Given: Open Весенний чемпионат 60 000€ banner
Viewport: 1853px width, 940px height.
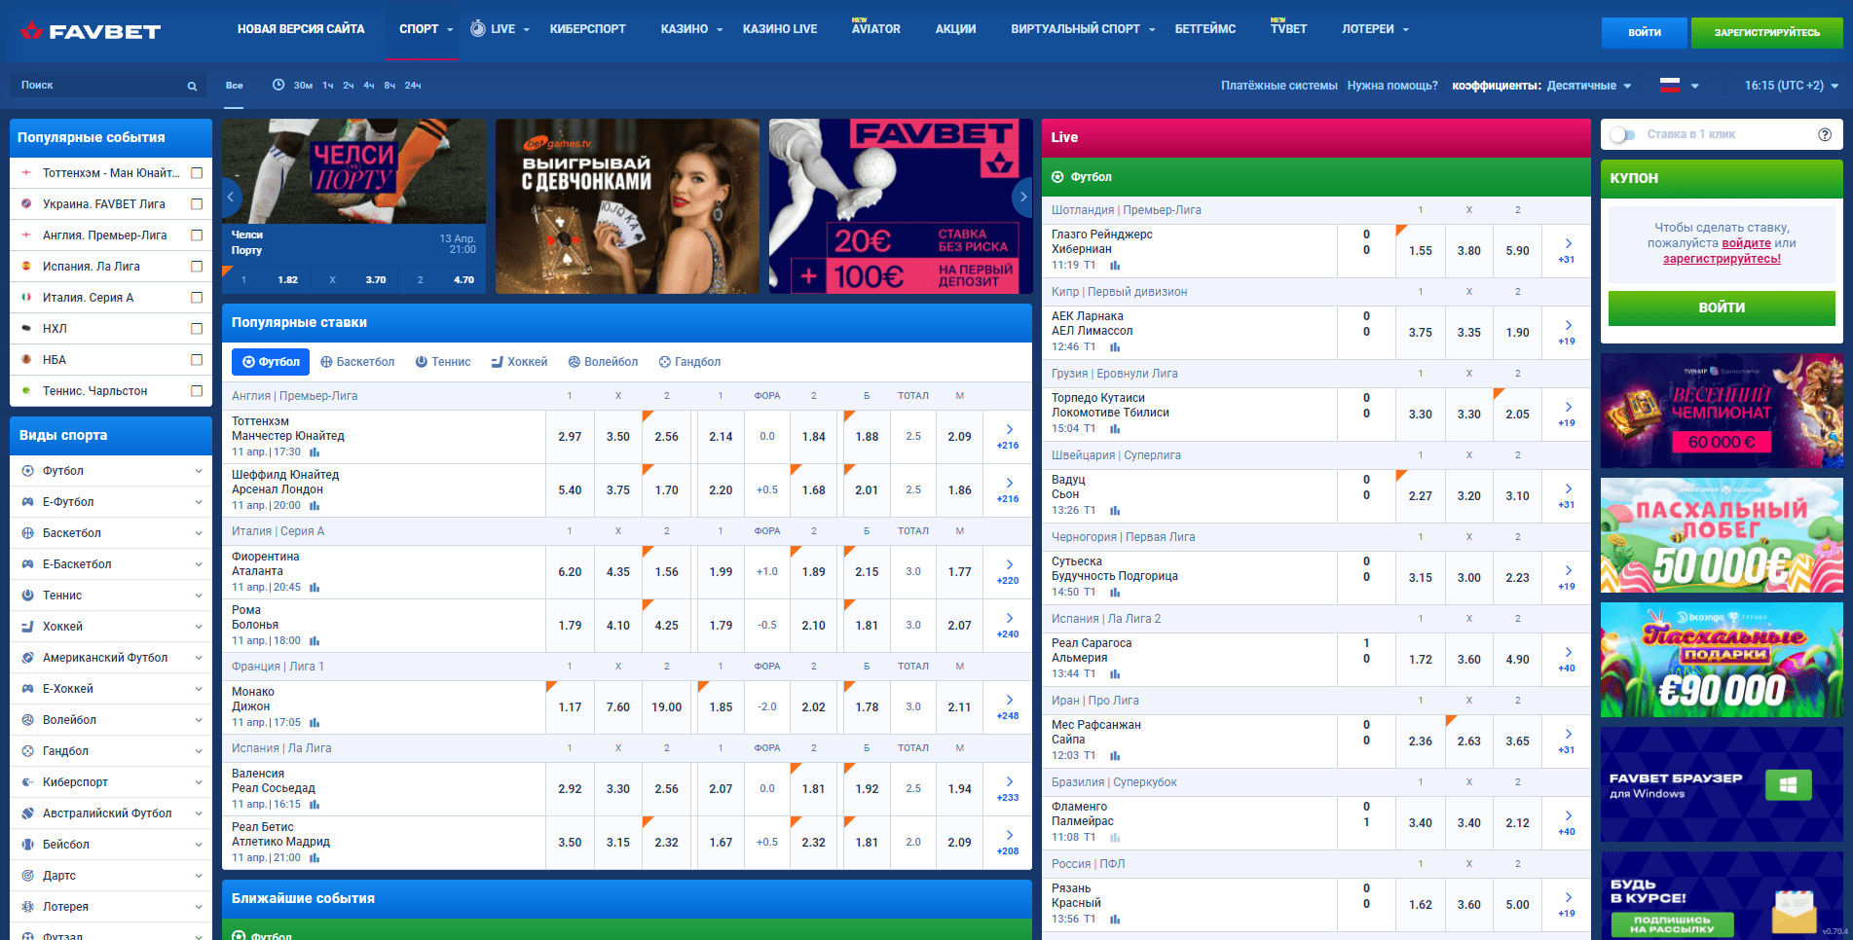Looking at the screenshot, I should 1722,411.
